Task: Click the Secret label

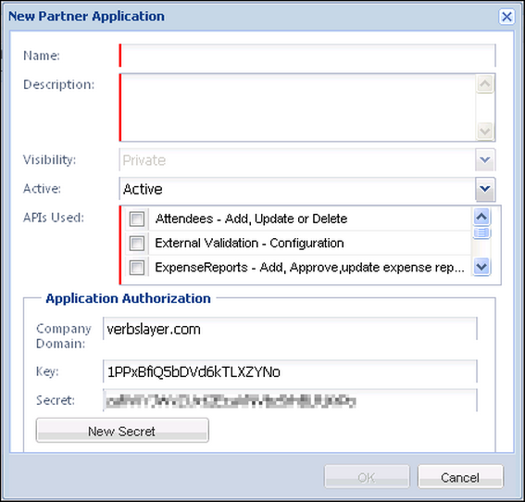Action: click(56, 400)
